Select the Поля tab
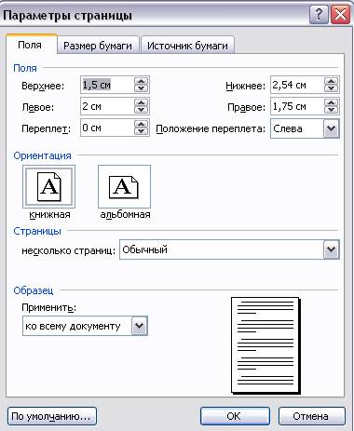Viewport: 354px width, 431px height. pos(30,46)
